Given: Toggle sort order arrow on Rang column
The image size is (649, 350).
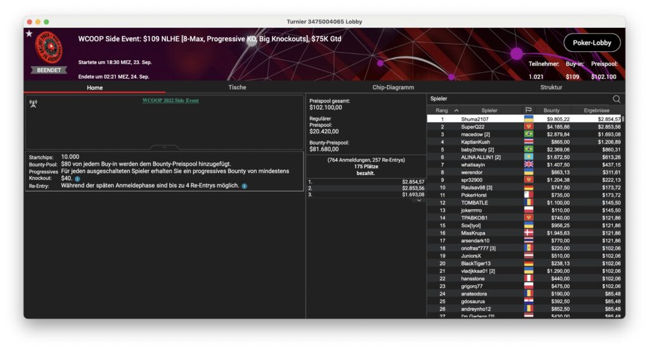Looking at the screenshot, I should (456, 110).
